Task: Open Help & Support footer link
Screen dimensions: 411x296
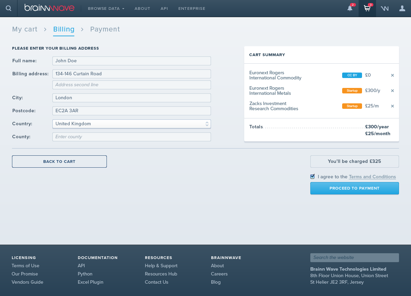Action: (x=161, y=266)
